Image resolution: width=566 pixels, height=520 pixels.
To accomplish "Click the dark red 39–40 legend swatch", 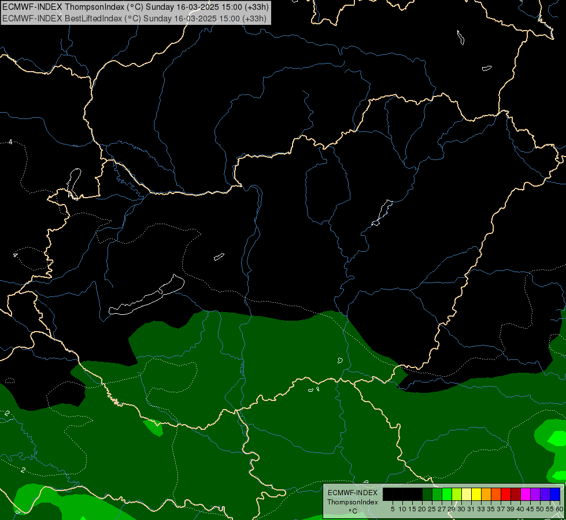I will (x=516, y=494).
